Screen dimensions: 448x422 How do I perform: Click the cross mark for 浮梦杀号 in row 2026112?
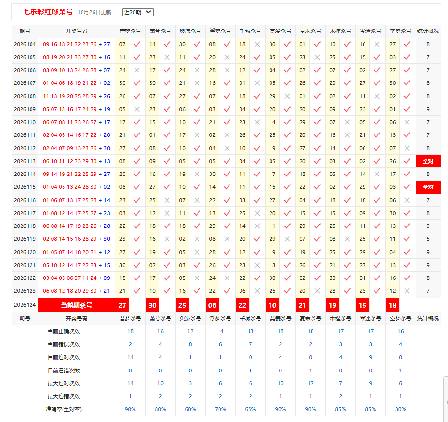(227, 148)
